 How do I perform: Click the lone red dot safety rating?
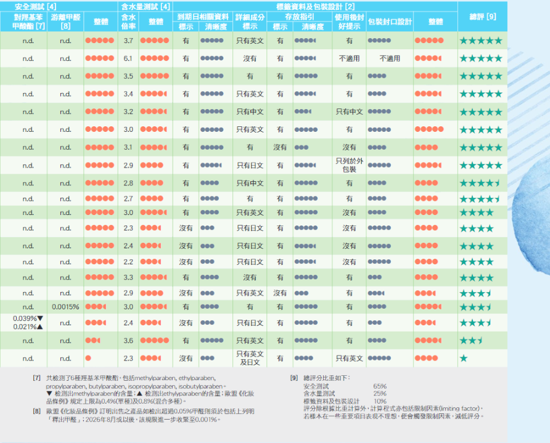(88, 358)
